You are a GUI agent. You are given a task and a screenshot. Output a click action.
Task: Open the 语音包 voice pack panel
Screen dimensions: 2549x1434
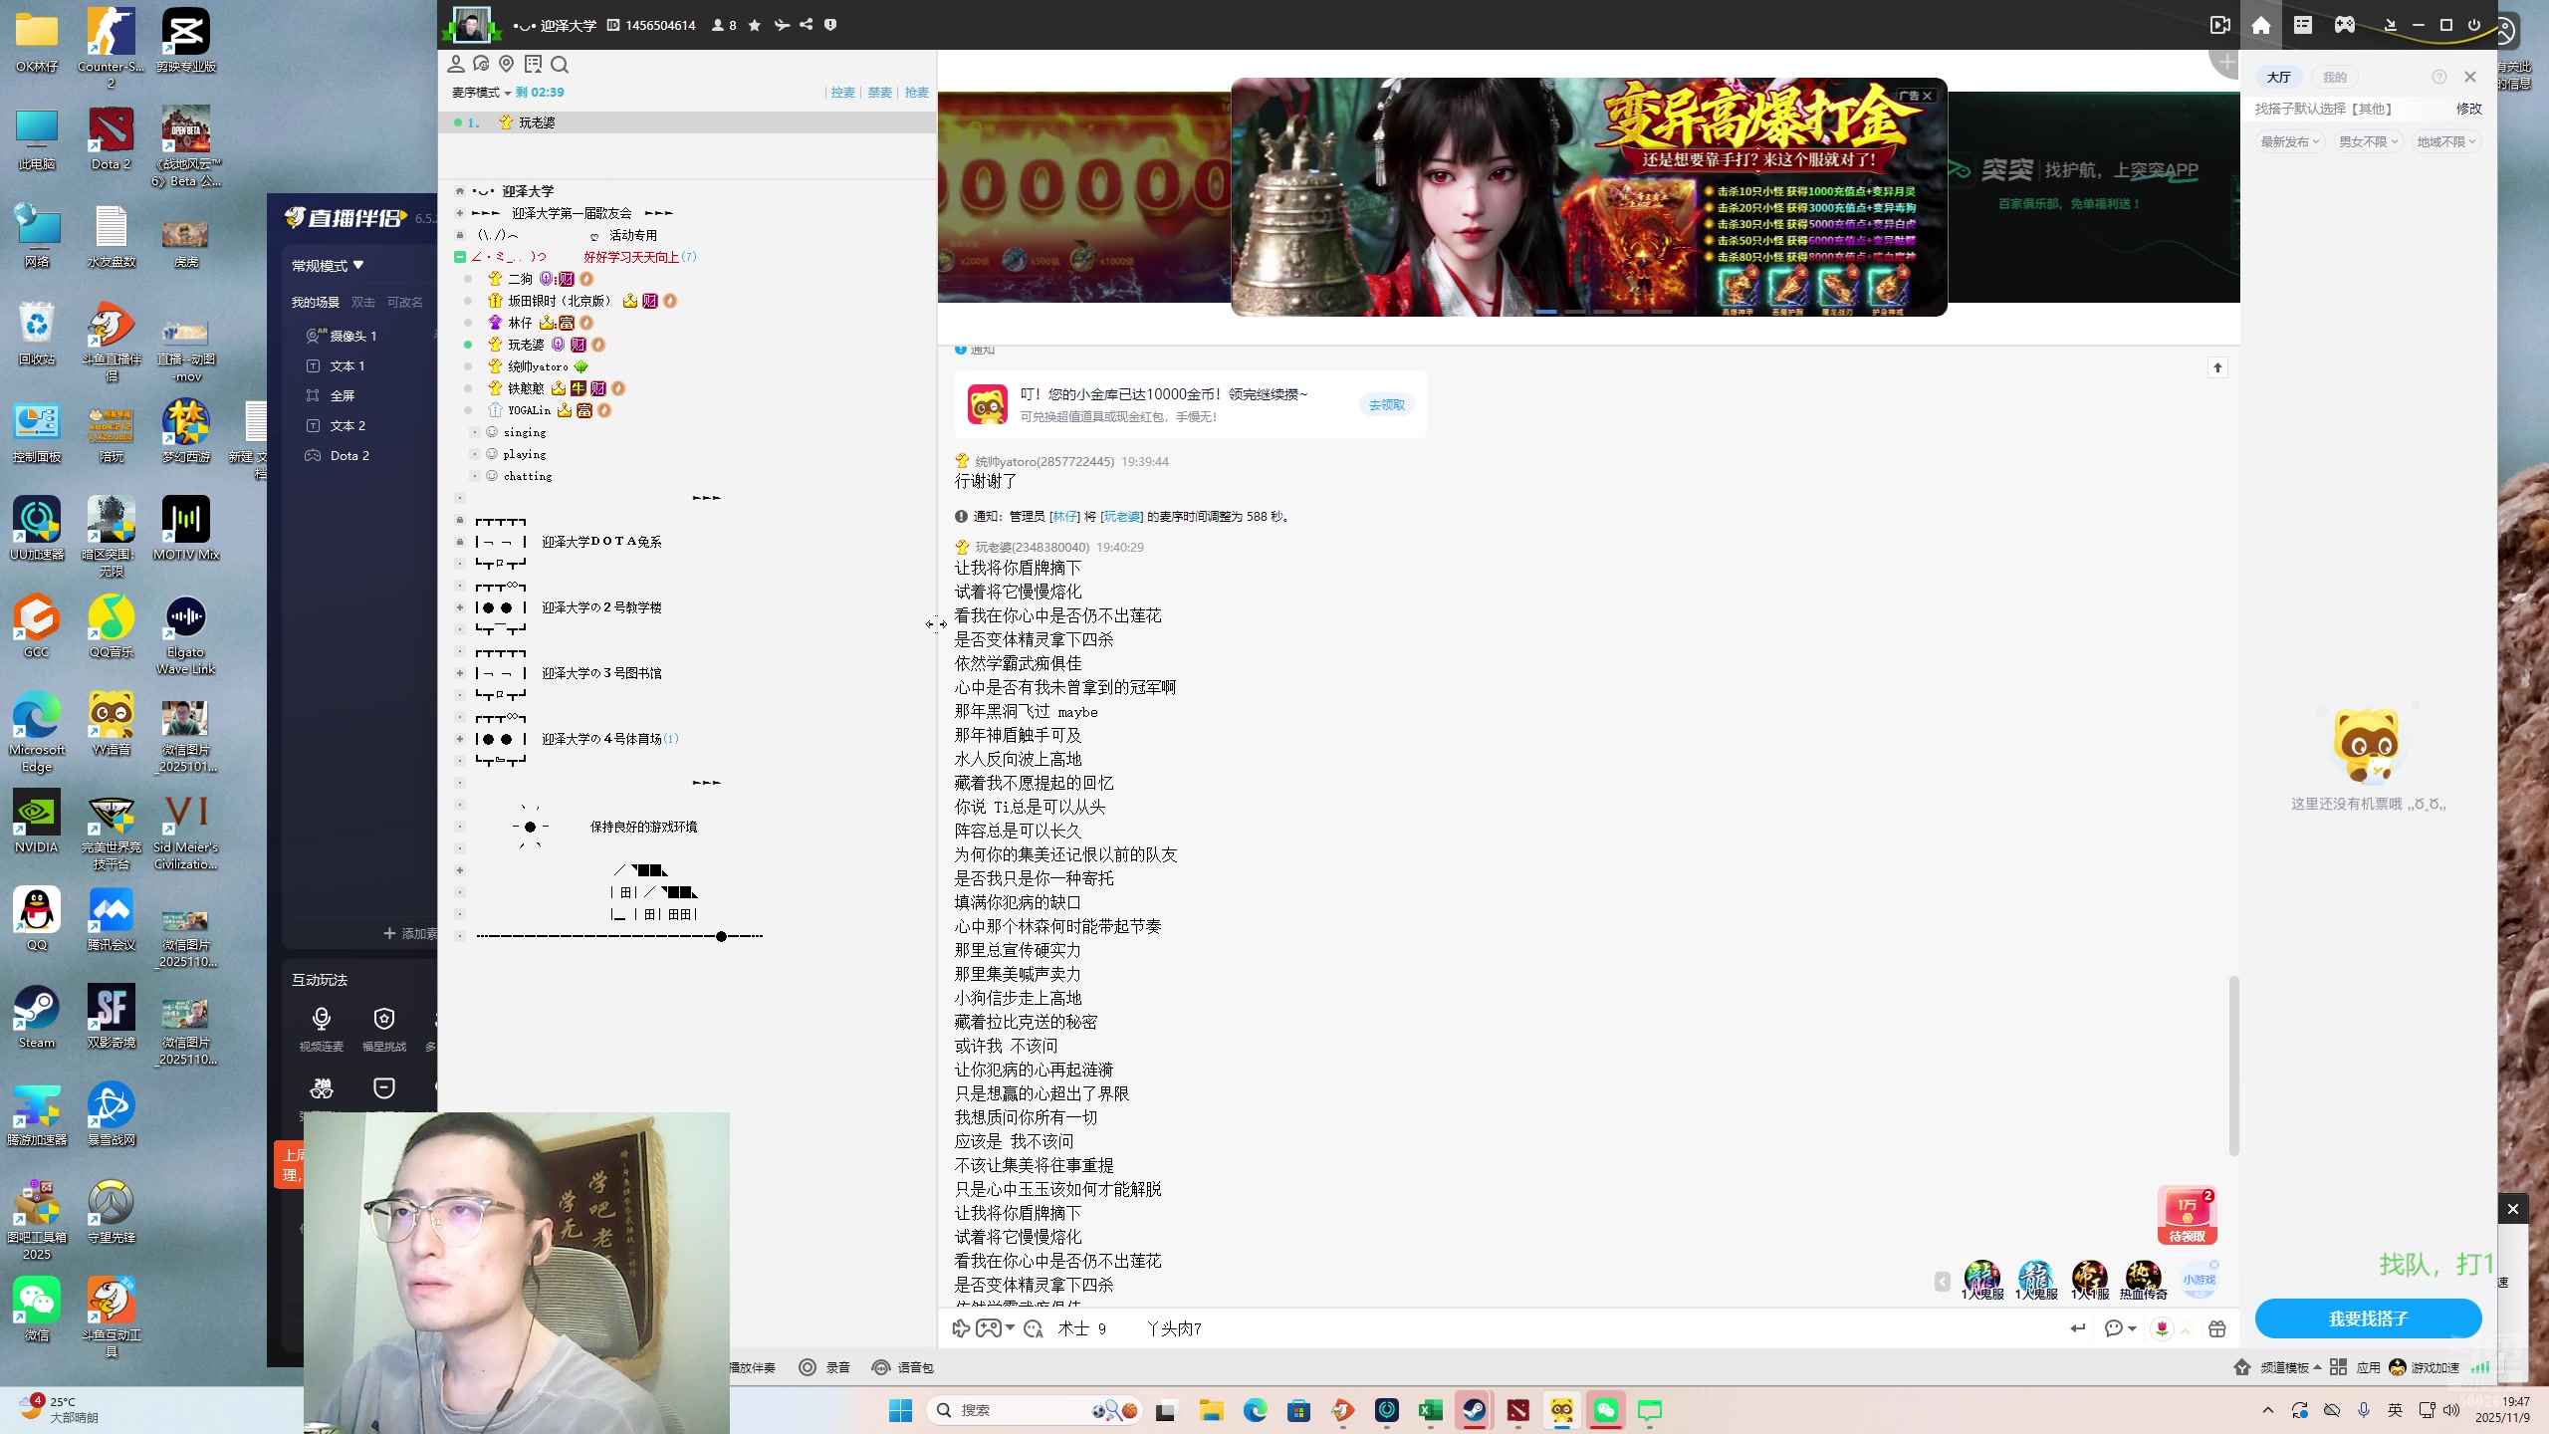pos(880,1367)
